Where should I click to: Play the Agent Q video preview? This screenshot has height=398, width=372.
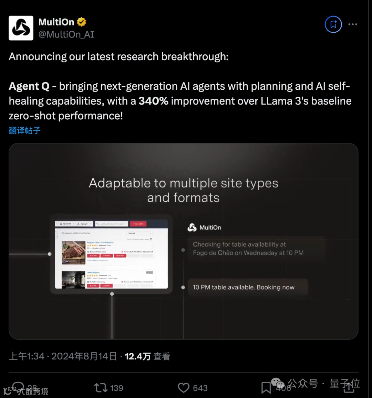[x=184, y=241]
